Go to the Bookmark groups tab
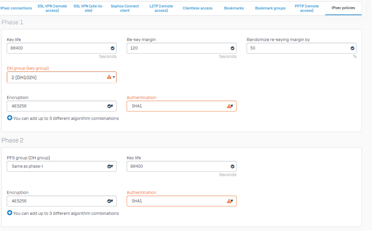Viewport: 372px width, 231px height. [x=270, y=8]
